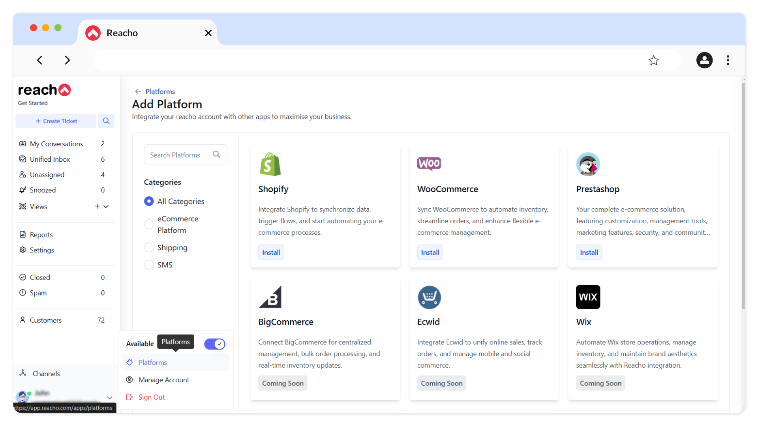This screenshot has height=426, width=758.
Task: Open the browser profile avatar icon
Action: 704,60
